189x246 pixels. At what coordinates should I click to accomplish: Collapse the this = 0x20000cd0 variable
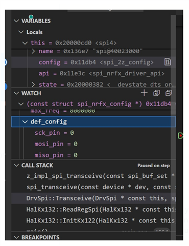(25, 43)
